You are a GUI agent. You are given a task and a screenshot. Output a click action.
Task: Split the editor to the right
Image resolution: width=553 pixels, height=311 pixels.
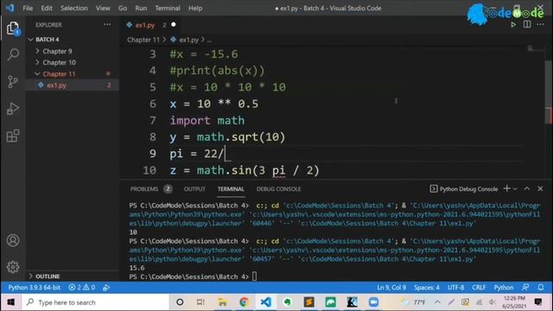pyautogui.click(x=527, y=25)
